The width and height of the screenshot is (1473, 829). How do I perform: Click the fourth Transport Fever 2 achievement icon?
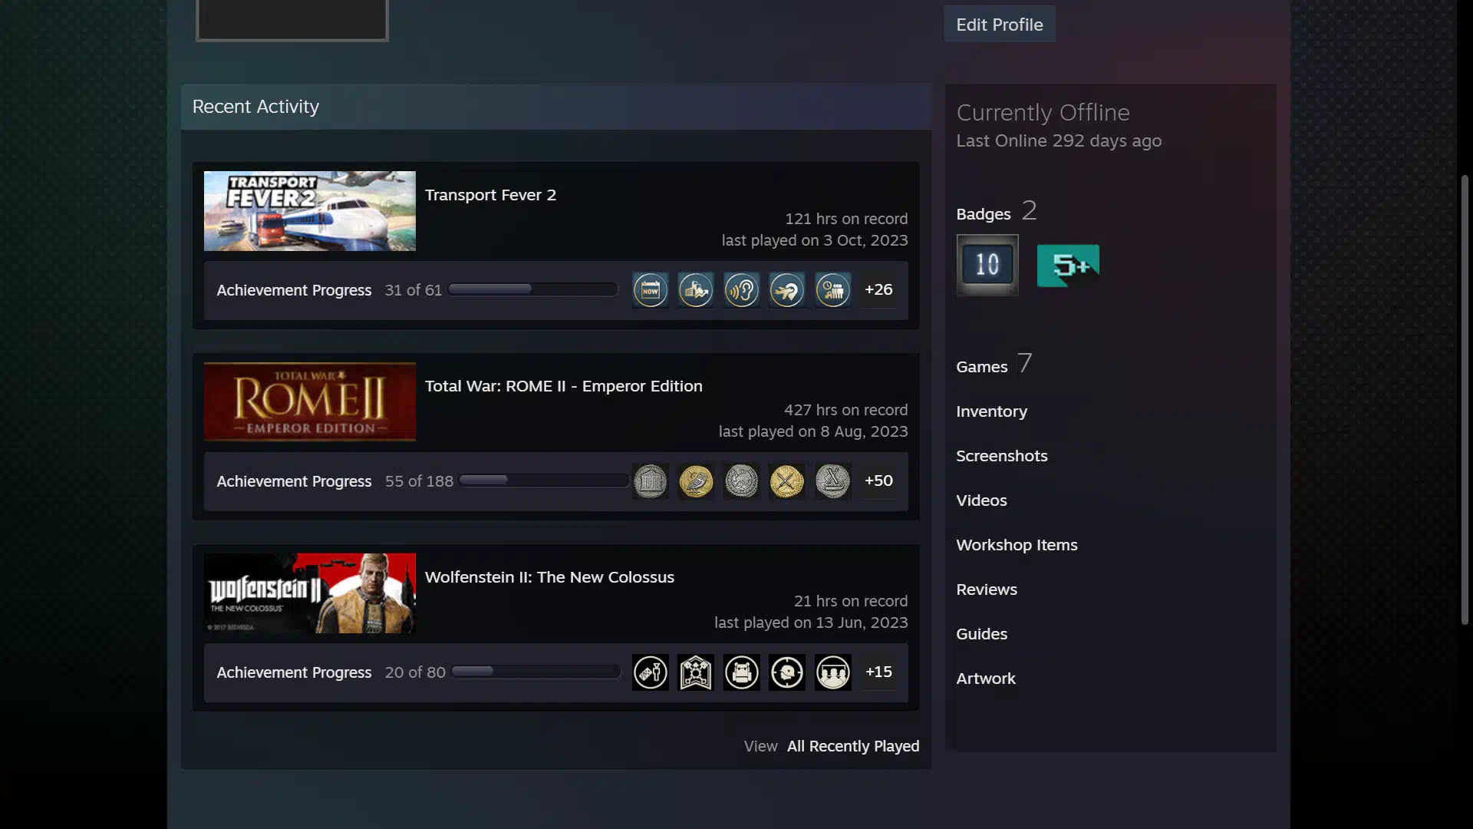pyautogui.click(x=787, y=290)
